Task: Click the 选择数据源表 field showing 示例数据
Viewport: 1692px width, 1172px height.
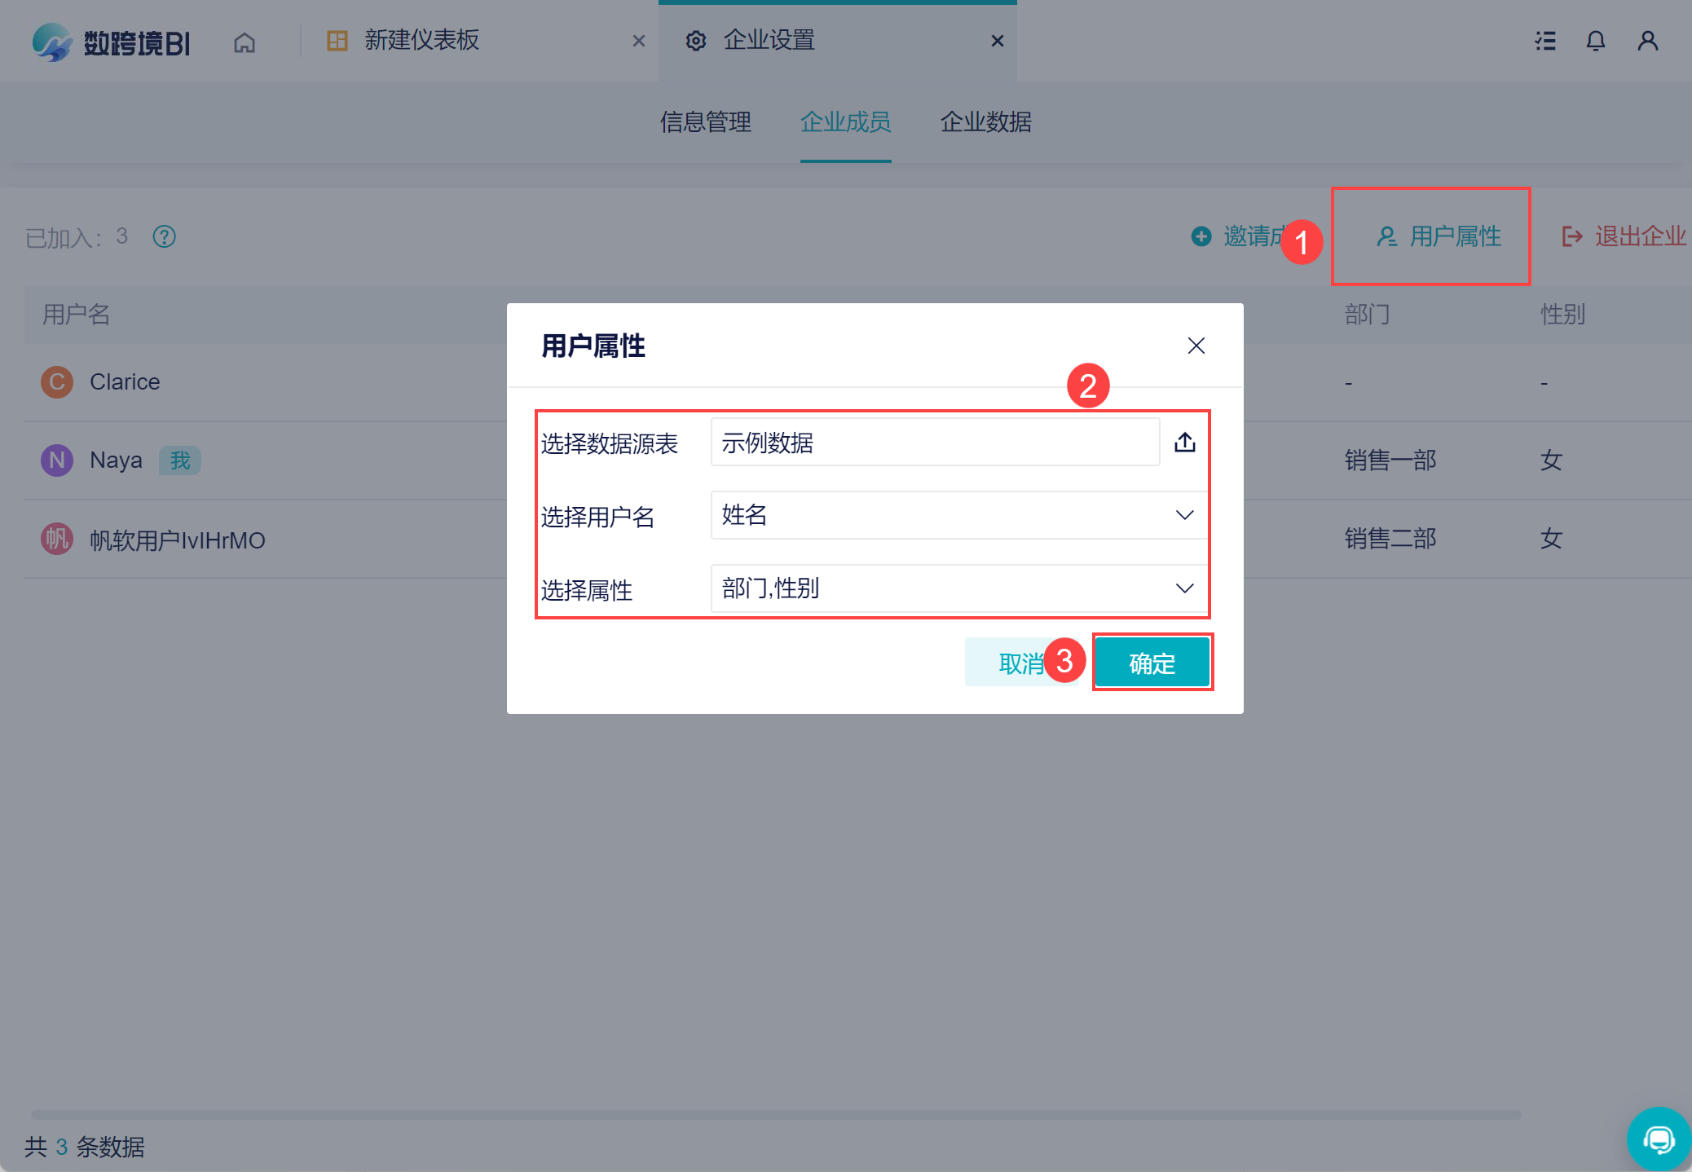Action: [934, 443]
